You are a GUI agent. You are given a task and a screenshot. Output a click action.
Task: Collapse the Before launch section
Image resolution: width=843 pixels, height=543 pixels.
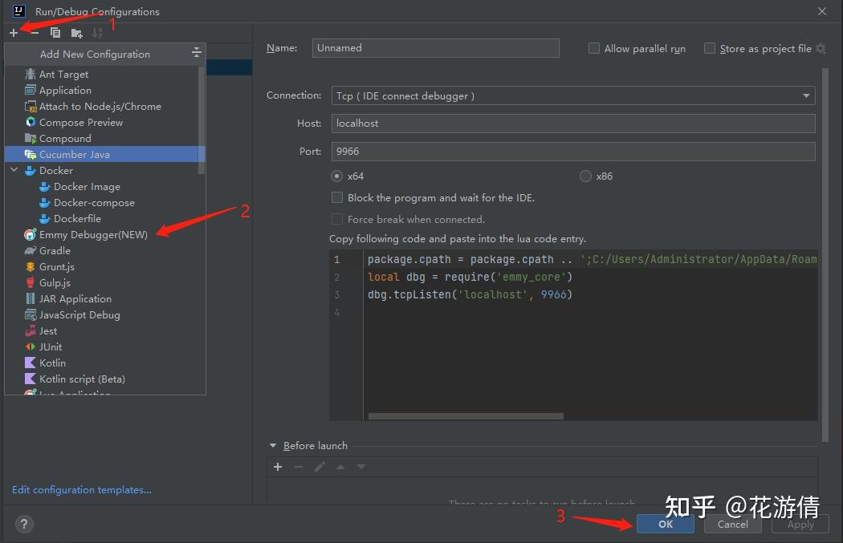[x=273, y=445]
